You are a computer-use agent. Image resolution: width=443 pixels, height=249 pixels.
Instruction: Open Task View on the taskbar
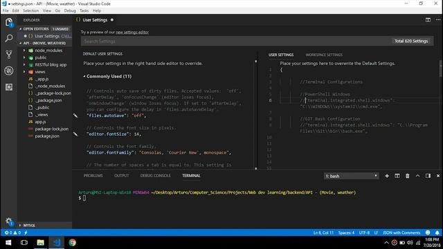coord(24,243)
